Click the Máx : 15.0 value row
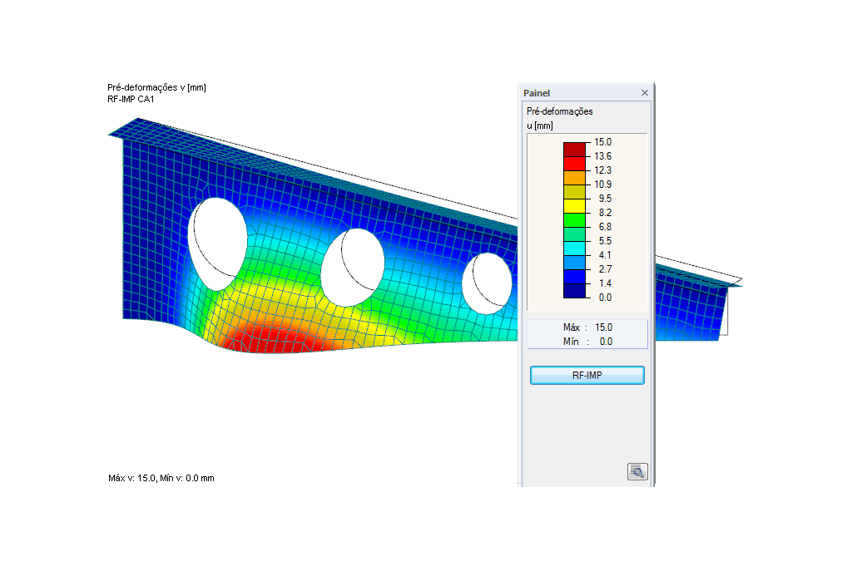Screen dimensions: 852x566 587,327
